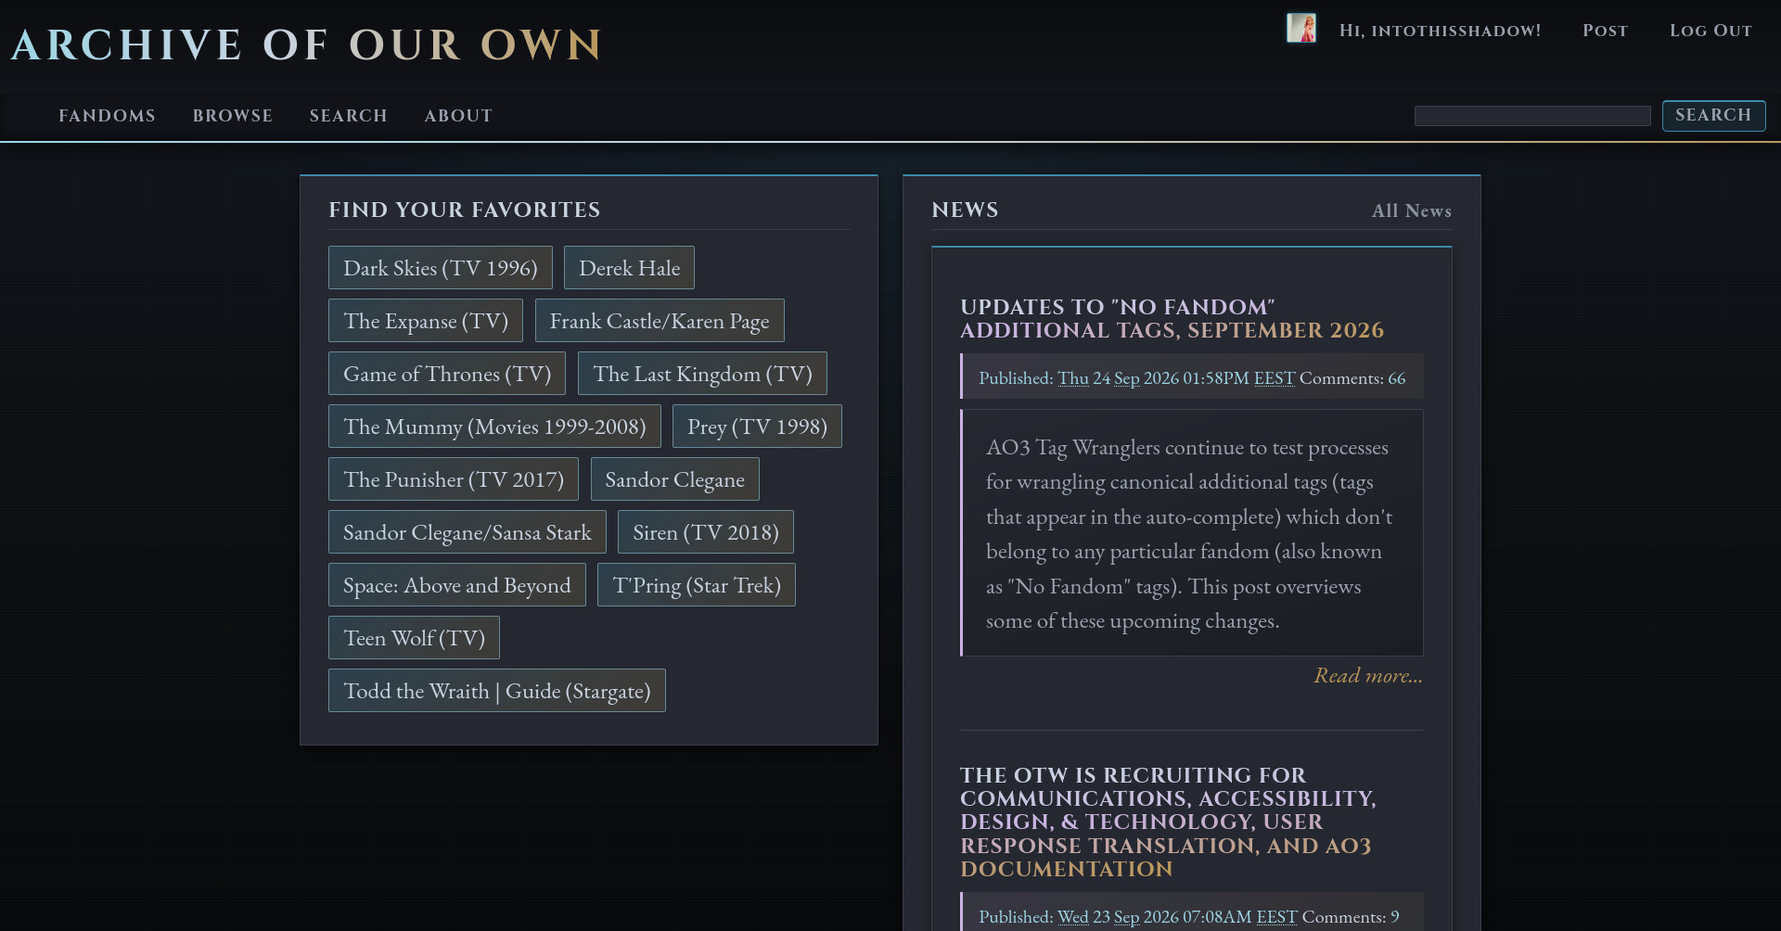Open the Sandor Clegane character tag
This screenshot has height=931, width=1781.
675,479
